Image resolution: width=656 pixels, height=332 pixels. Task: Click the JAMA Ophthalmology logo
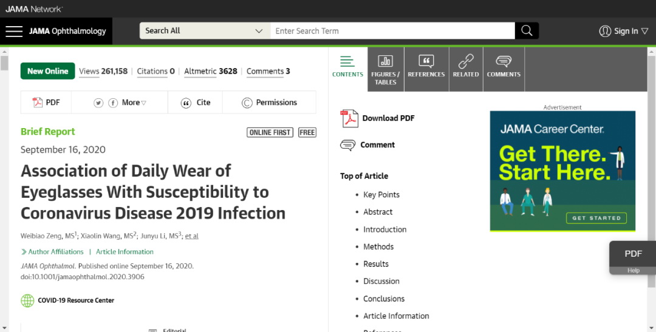[x=67, y=31]
